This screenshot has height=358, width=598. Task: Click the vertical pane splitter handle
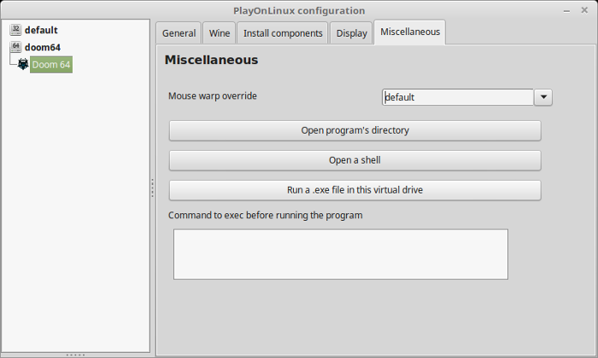[153, 188]
